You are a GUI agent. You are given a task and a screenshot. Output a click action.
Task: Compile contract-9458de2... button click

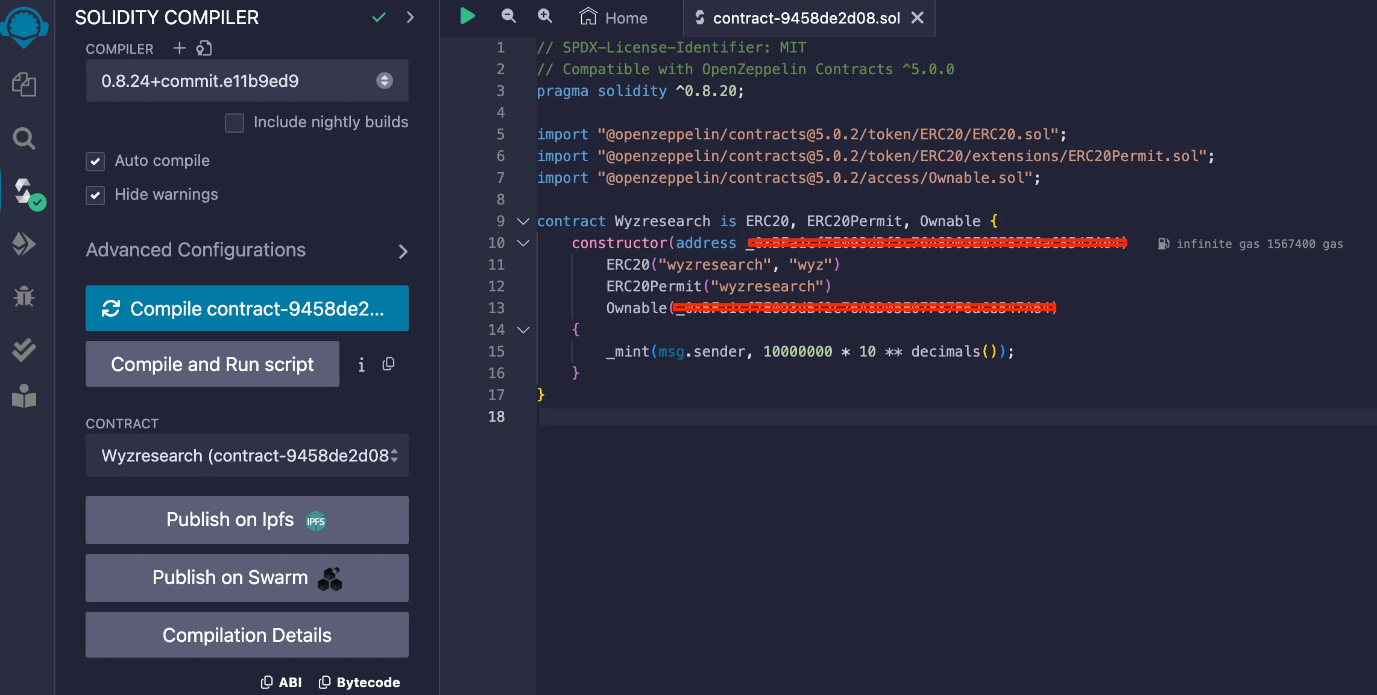click(x=247, y=308)
